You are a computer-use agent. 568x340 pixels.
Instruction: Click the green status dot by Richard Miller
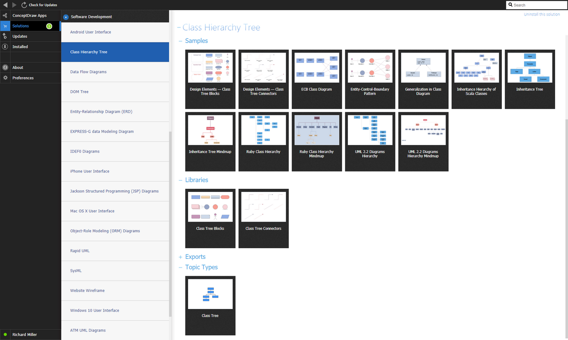click(x=5, y=334)
